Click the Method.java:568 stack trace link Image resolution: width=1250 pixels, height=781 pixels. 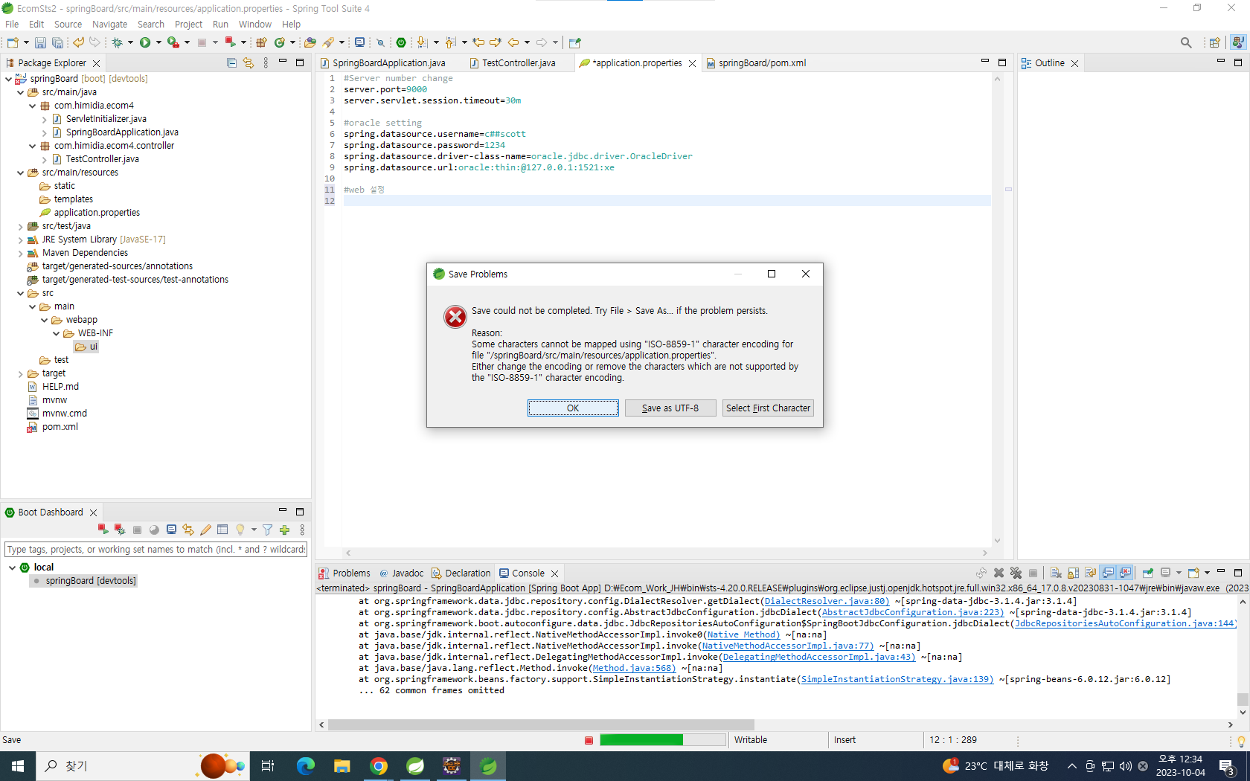[x=633, y=668]
